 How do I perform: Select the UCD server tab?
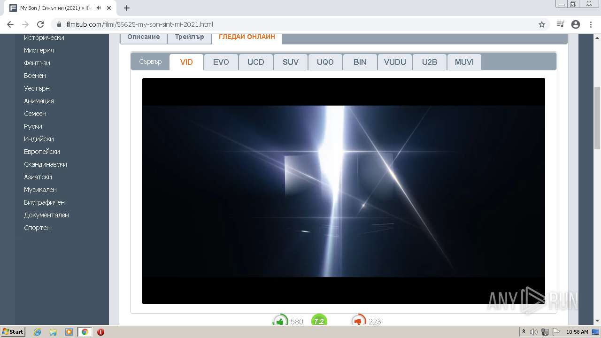pyautogui.click(x=256, y=62)
